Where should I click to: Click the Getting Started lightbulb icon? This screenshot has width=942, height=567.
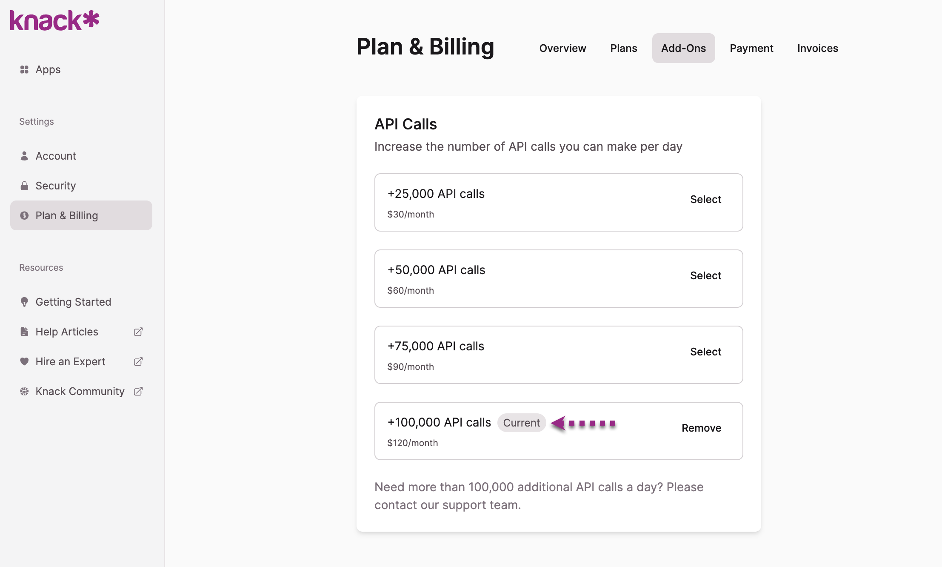(x=24, y=302)
